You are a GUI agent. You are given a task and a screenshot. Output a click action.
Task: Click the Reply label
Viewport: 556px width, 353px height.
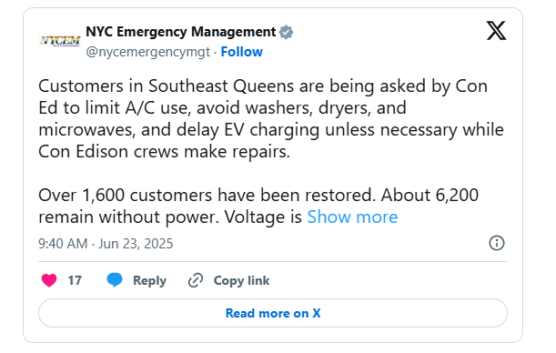tap(149, 280)
